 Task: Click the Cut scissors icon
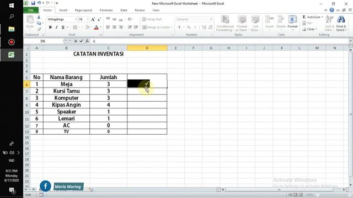(x=39, y=17)
